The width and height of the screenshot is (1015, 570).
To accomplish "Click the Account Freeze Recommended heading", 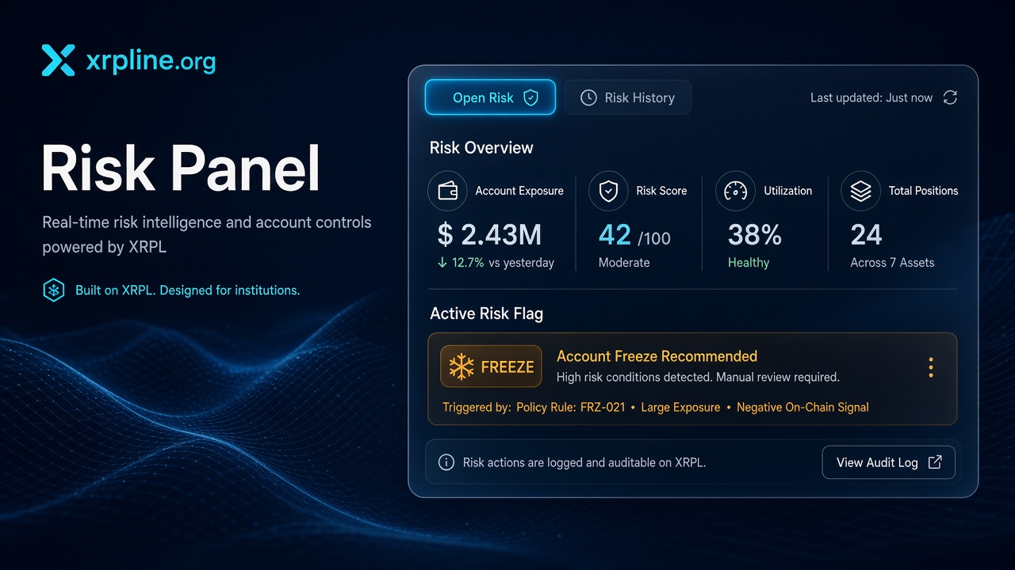I will pyautogui.click(x=657, y=356).
